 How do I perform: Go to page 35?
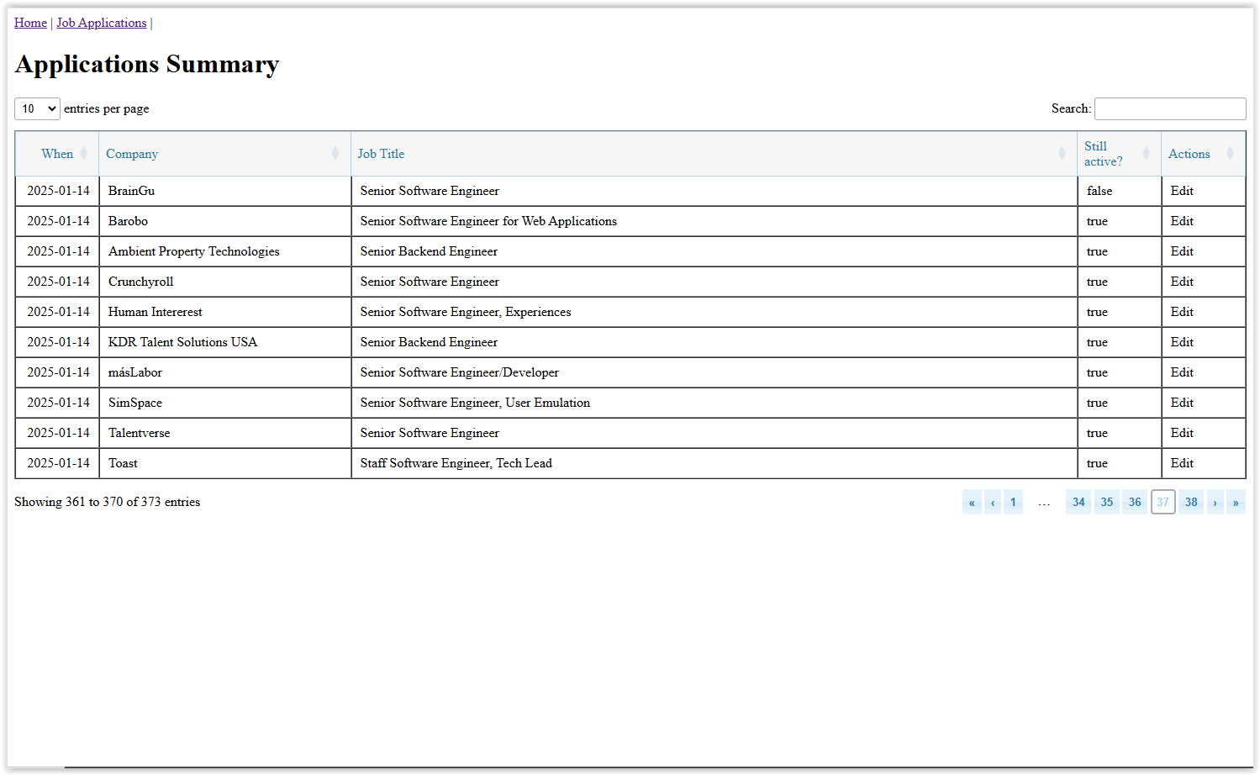coord(1107,502)
